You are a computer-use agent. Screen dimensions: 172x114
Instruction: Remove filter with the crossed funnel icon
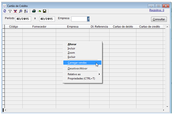click(15, 11)
